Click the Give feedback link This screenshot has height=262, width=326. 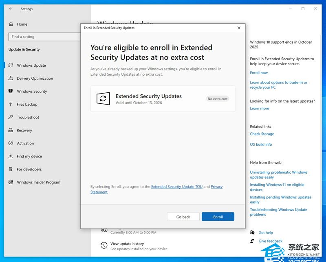(x=270, y=241)
